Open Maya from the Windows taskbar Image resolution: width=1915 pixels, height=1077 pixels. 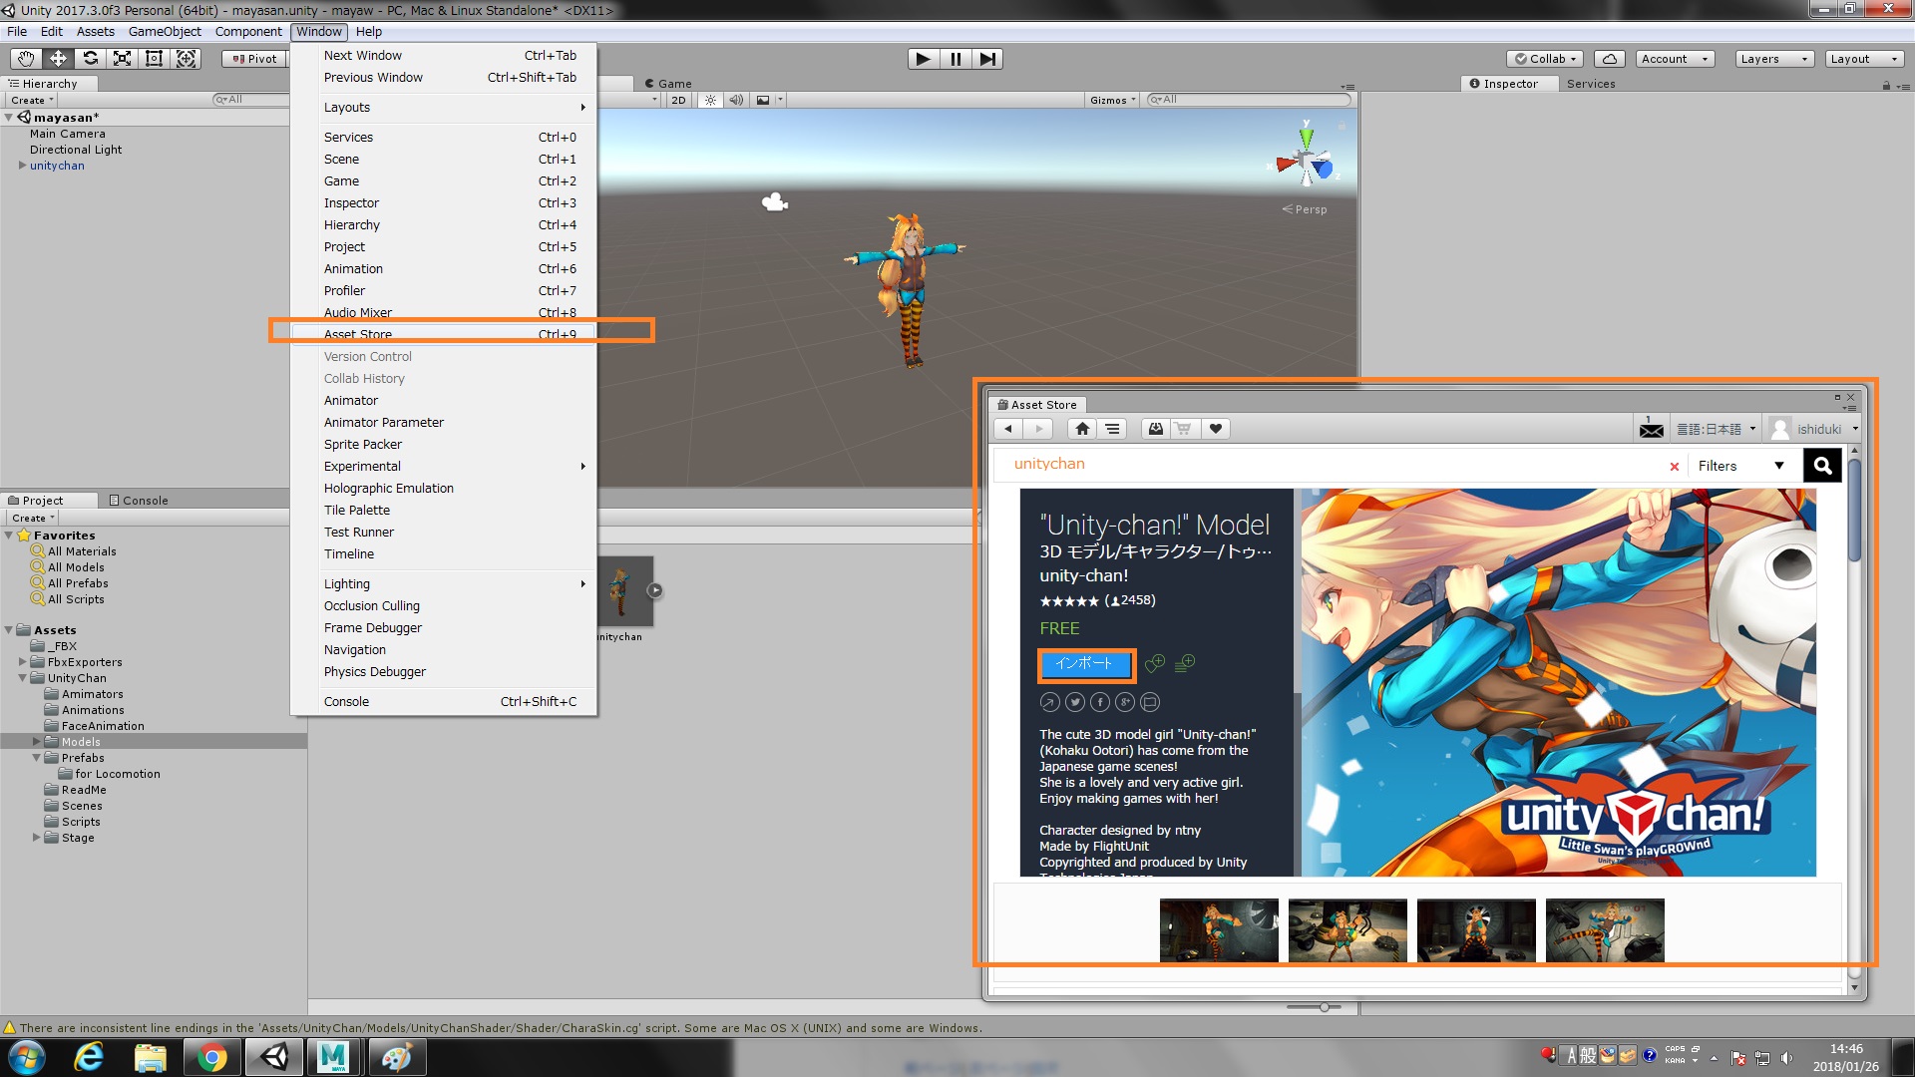click(x=333, y=1057)
